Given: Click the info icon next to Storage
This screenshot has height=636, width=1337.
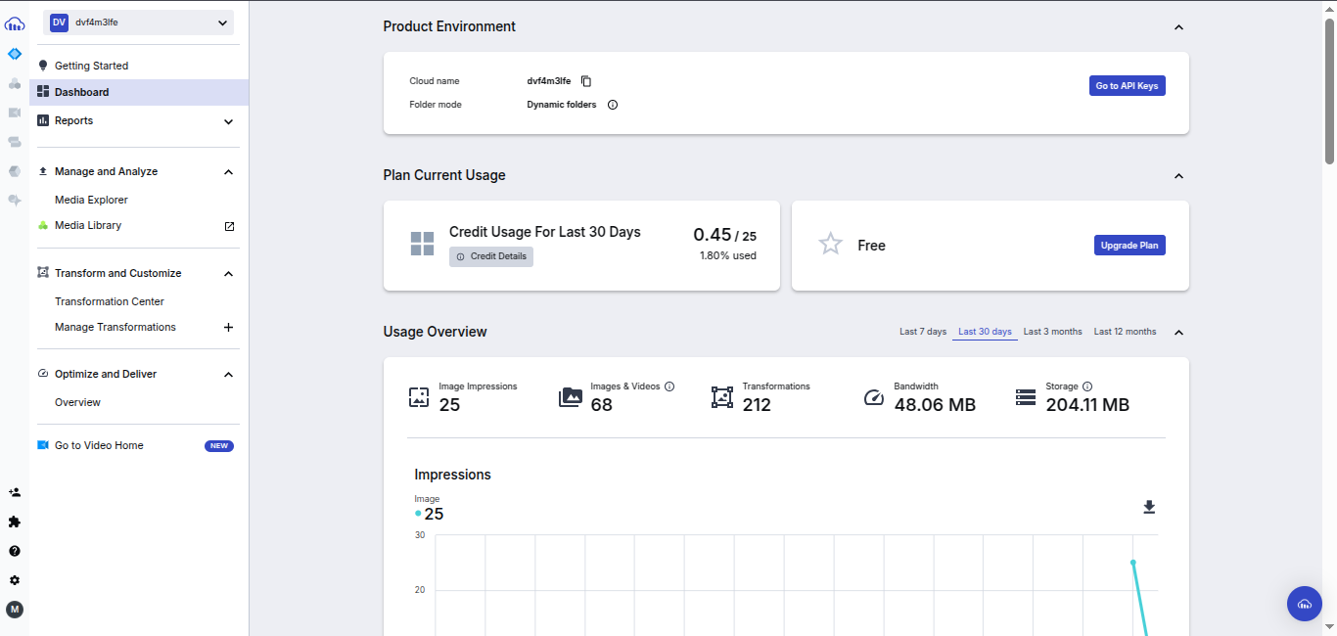Looking at the screenshot, I should click(1087, 386).
